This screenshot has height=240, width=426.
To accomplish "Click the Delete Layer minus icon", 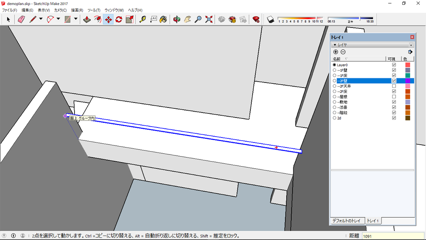I will click(x=343, y=52).
